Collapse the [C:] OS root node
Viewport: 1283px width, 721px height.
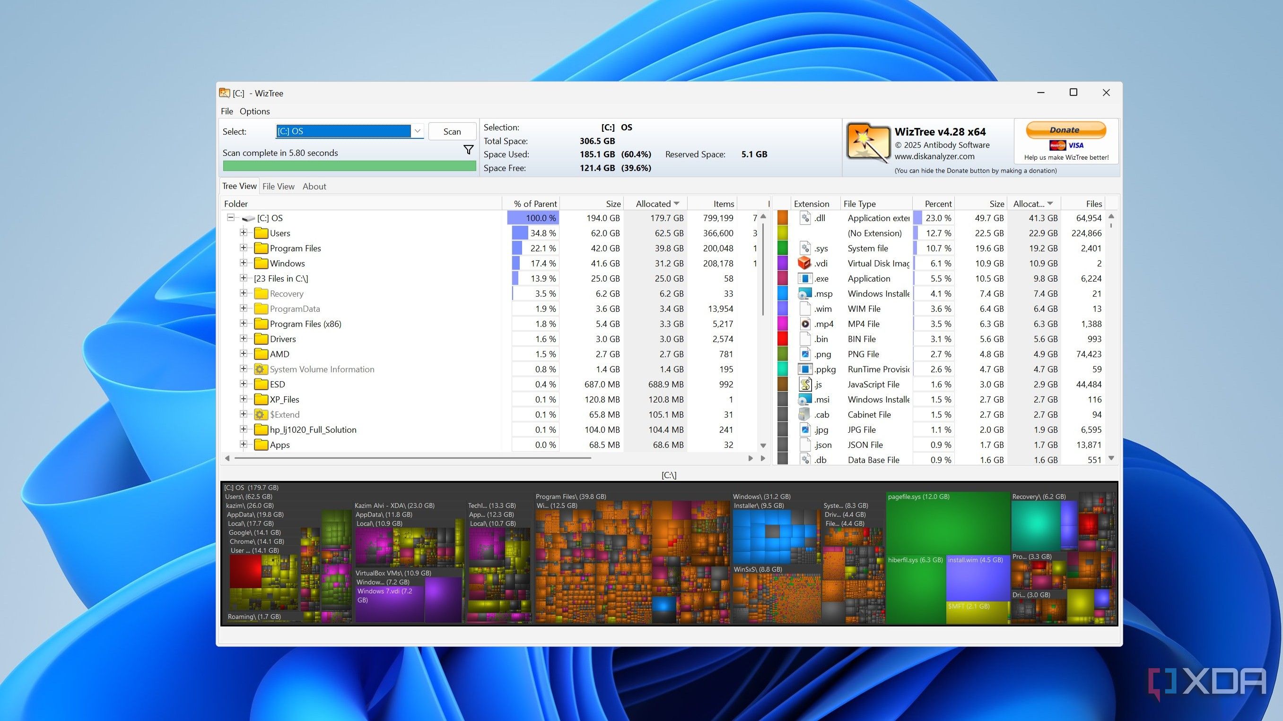click(x=231, y=217)
